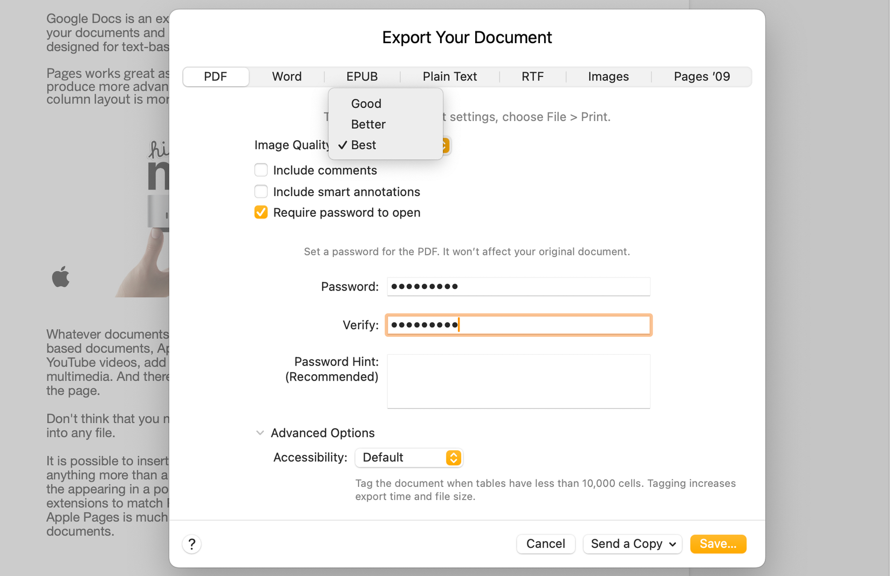Click the Cancel button

point(546,544)
